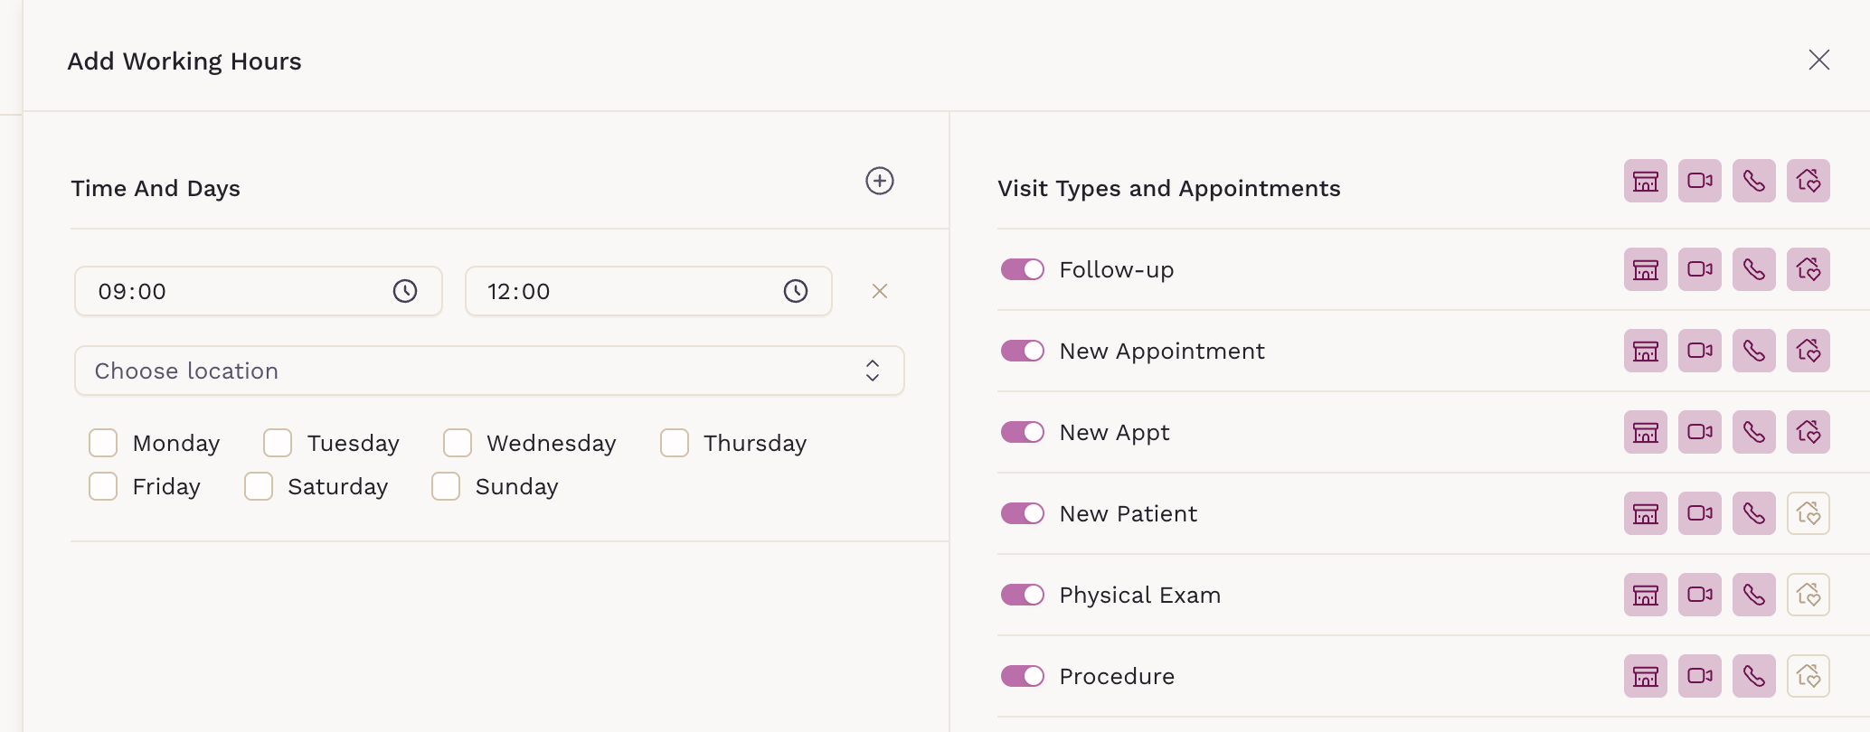Disable the New Patient toggle
The image size is (1870, 732).
(x=1022, y=513)
